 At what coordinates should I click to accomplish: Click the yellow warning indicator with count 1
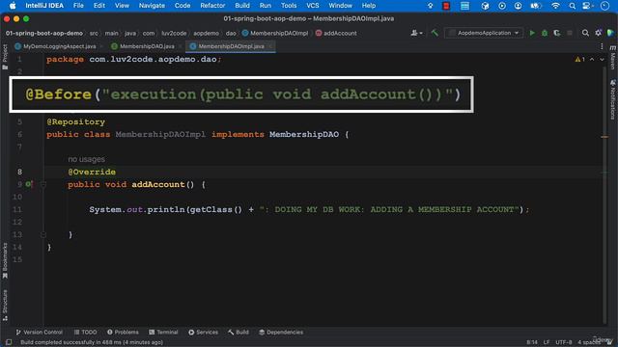click(579, 60)
